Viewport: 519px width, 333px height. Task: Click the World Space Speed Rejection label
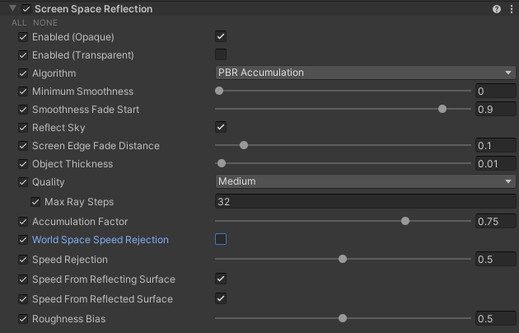pos(100,240)
